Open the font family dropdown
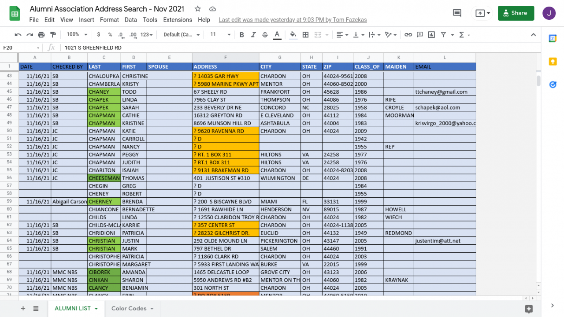564x317 pixels. pos(182,35)
